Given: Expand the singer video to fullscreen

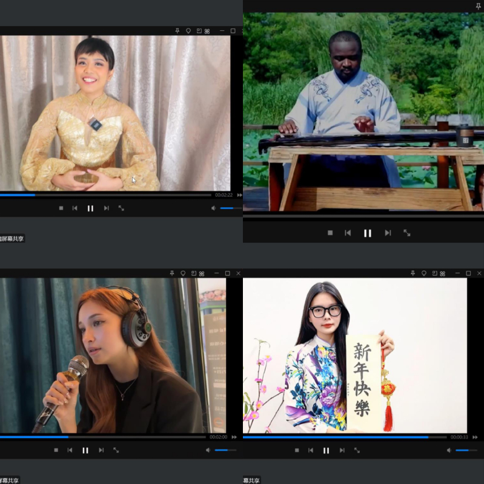Looking at the screenshot, I should point(116,450).
